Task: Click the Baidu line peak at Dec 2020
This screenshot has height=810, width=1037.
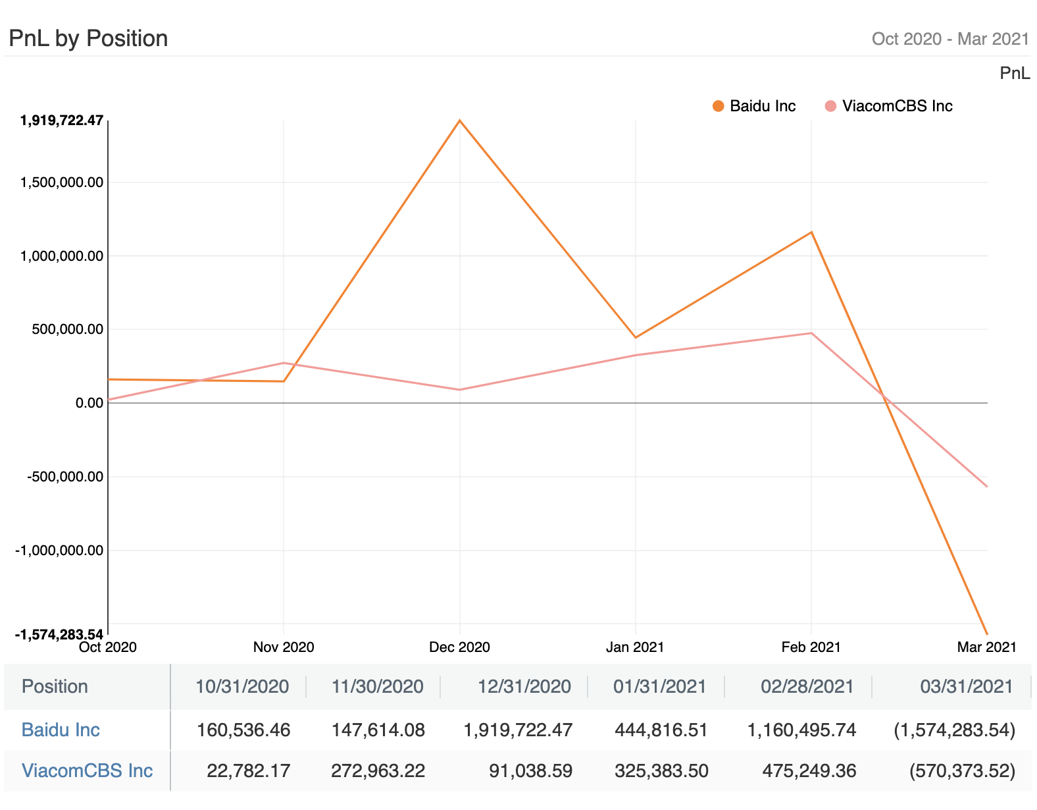Action: pos(460,121)
